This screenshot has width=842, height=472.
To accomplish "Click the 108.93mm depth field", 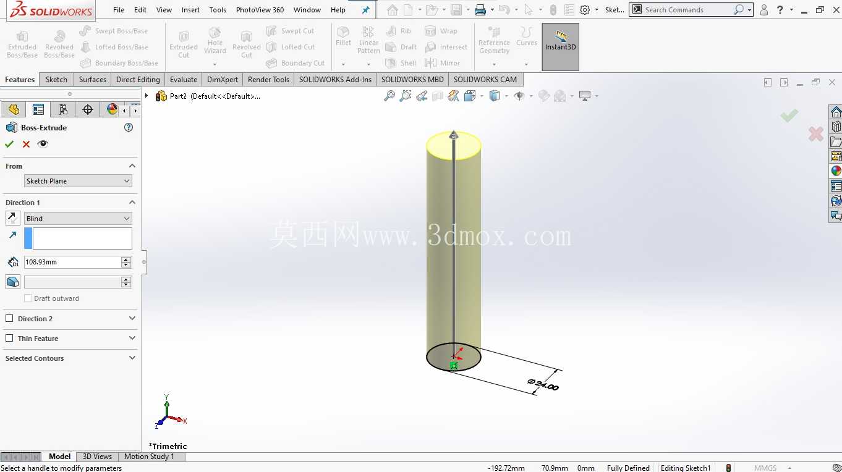I will pyautogui.click(x=72, y=262).
